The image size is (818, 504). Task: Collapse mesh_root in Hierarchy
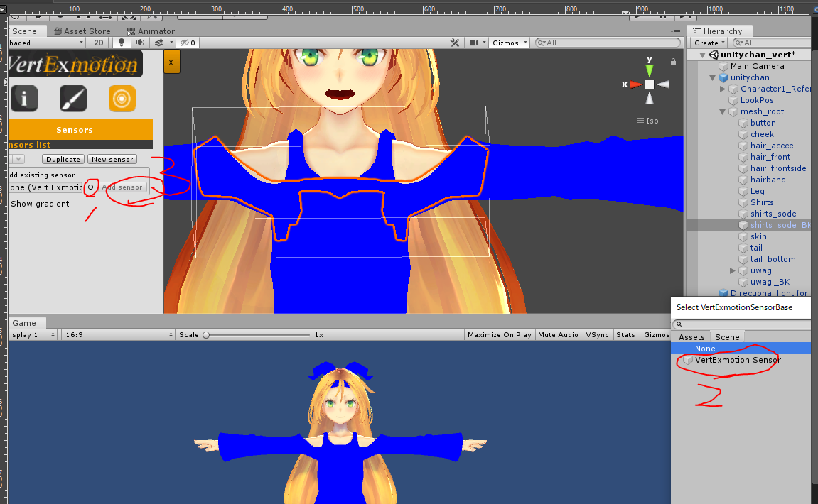(723, 111)
